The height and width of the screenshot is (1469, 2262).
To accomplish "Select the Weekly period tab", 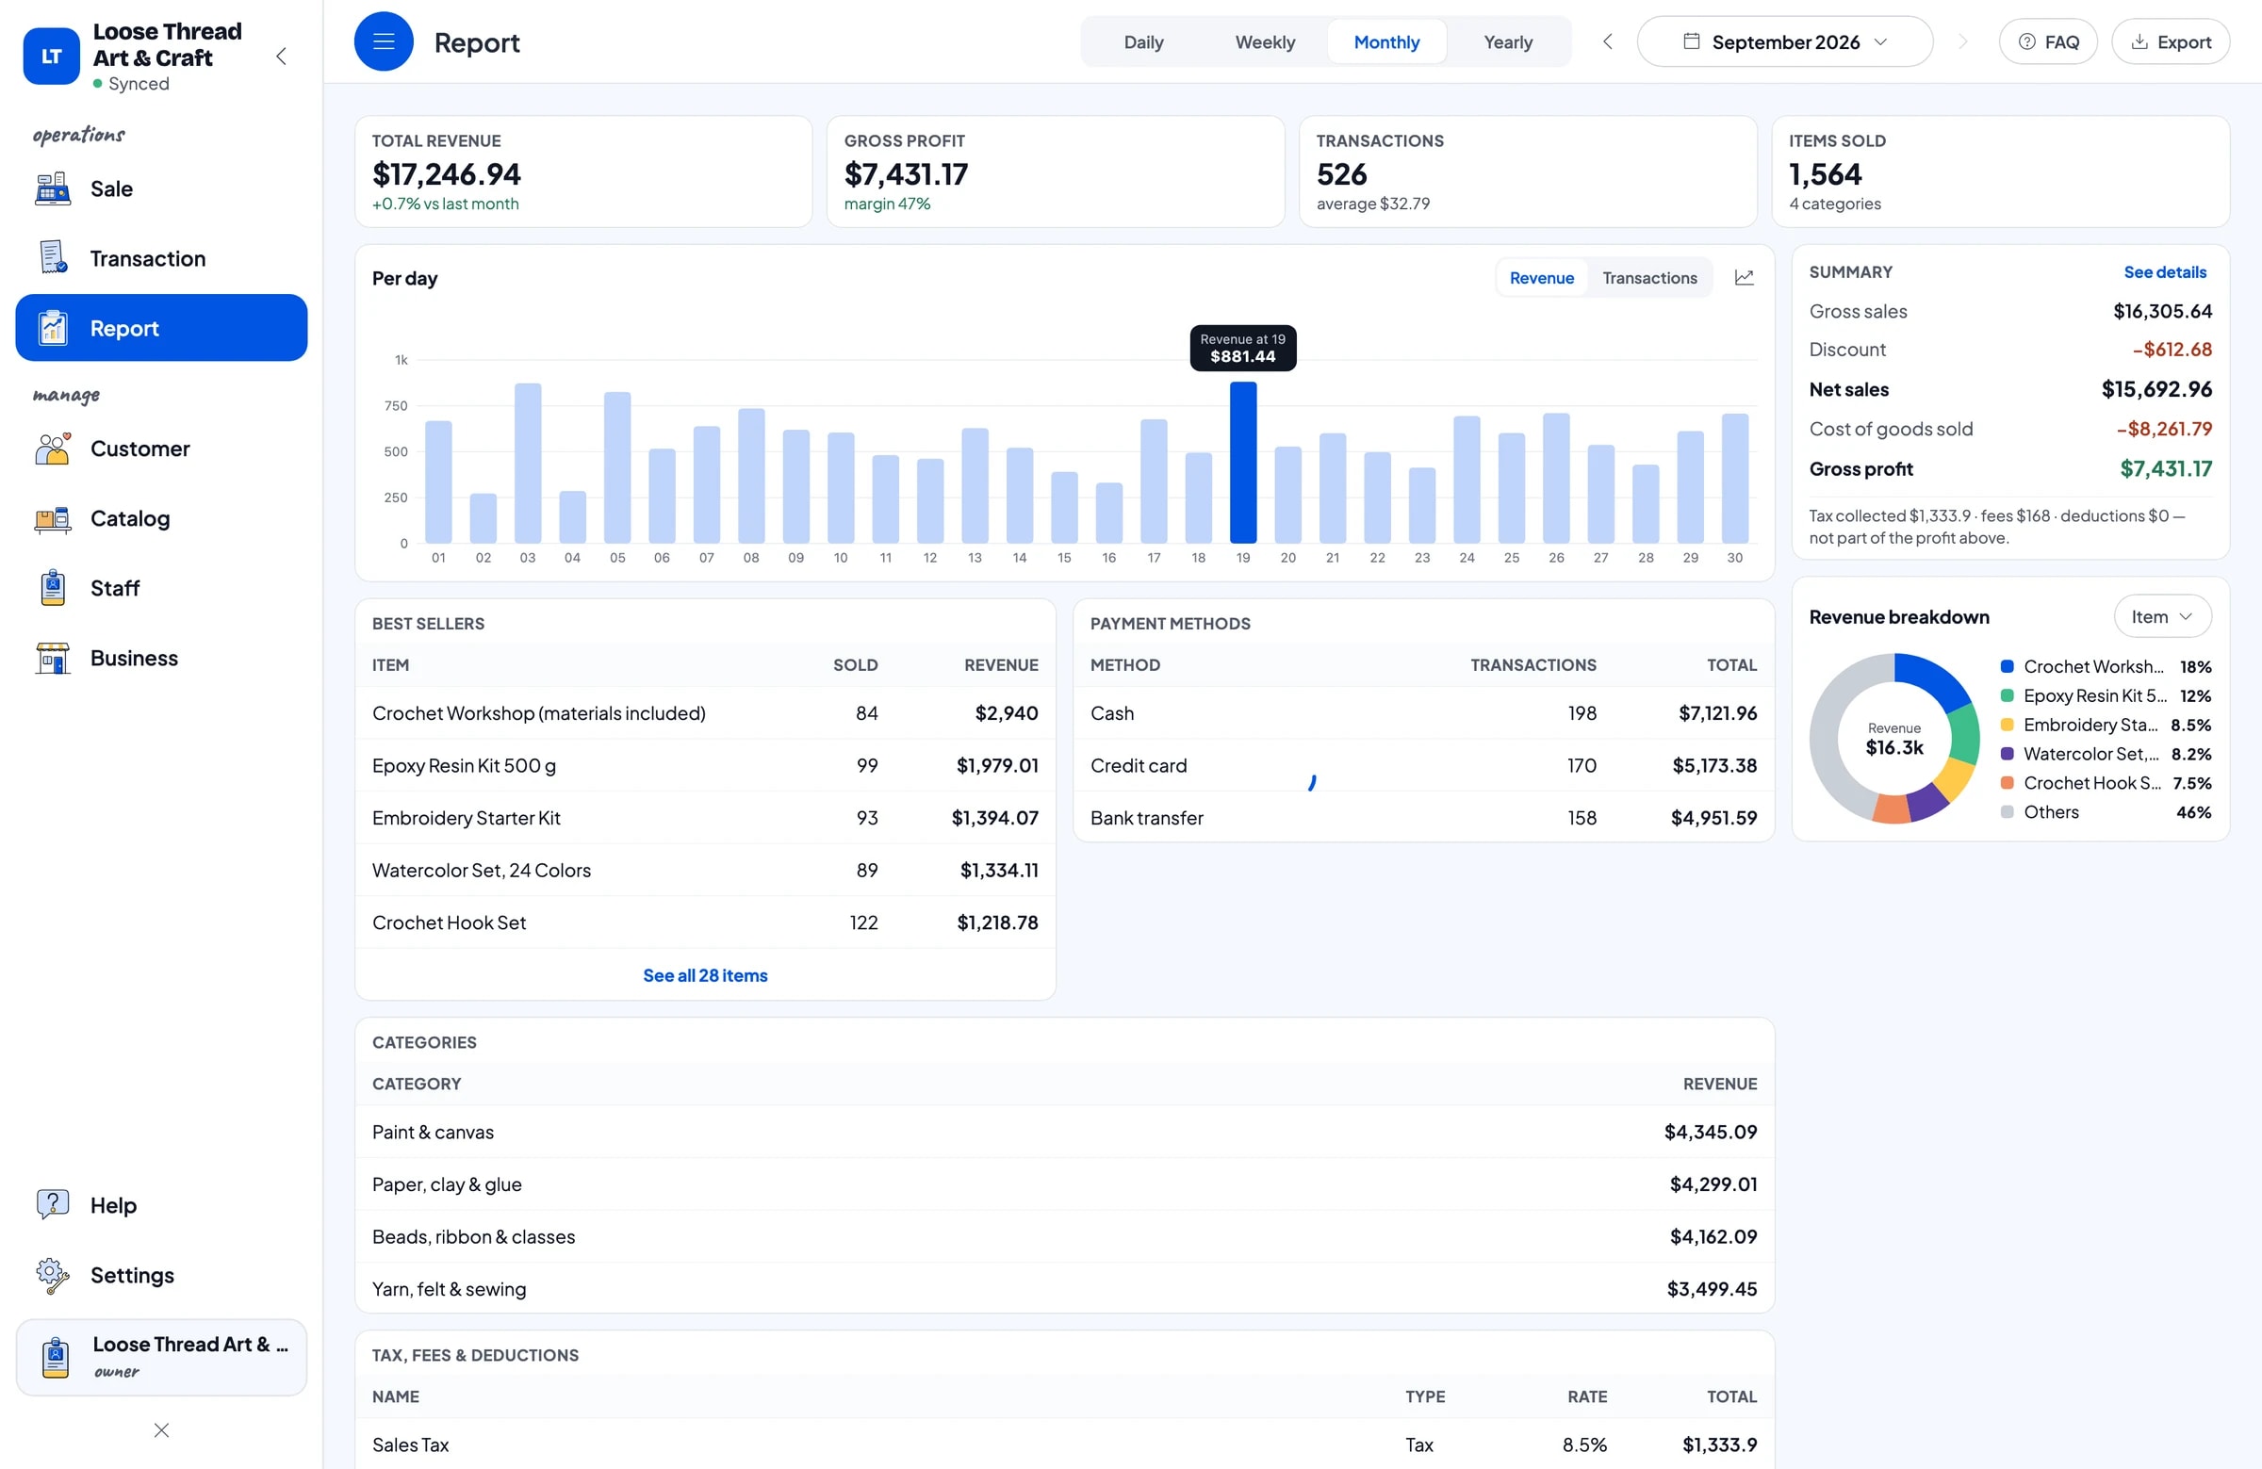I will (x=1265, y=41).
